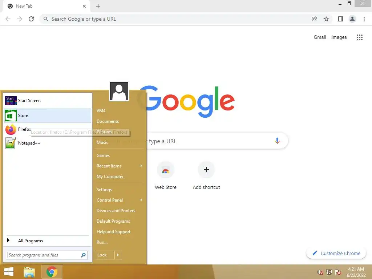Click the Chrome address bar
This screenshot has width=372, height=279.
coord(175,19)
